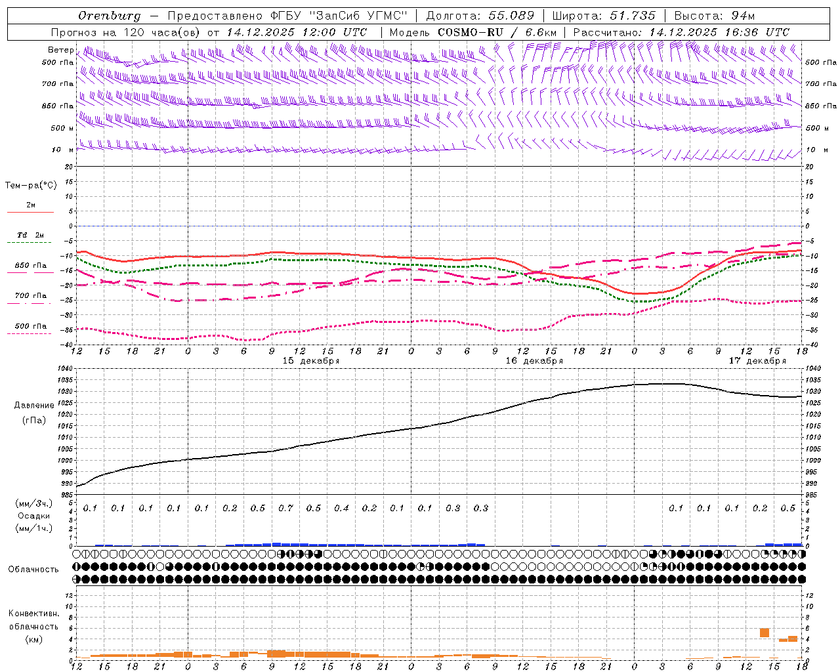This screenshot has height=672, width=840.
Task: Click the (мм/3ч.) precipitation unit label
Action: point(34,503)
